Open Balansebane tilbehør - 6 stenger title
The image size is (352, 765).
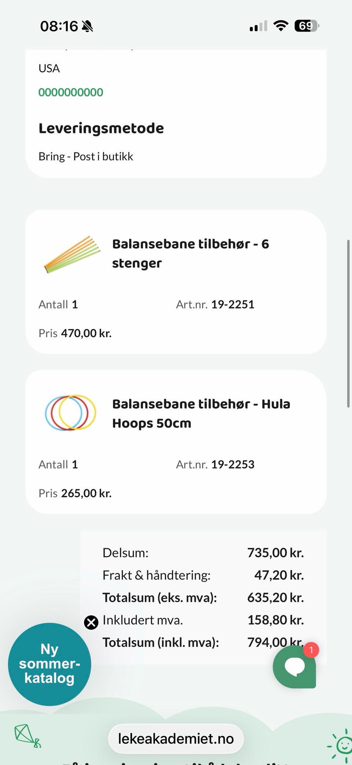[x=190, y=253]
